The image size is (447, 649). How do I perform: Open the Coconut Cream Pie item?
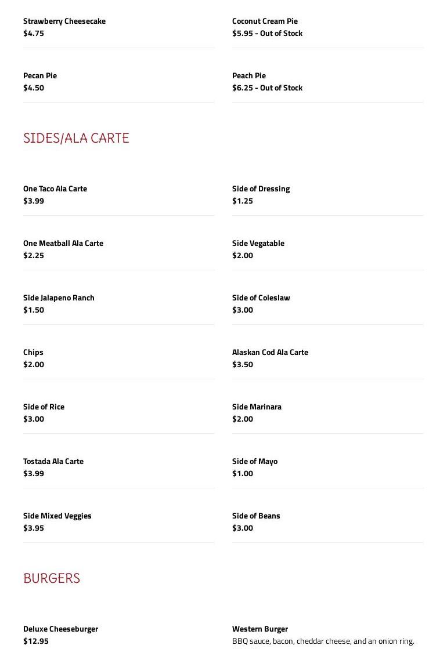click(265, 21)
